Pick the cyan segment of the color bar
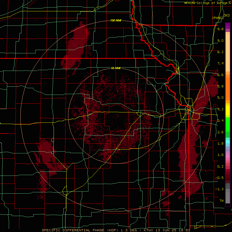The width and height of the screenshot is (232, 232). click(x=228, y=142)
